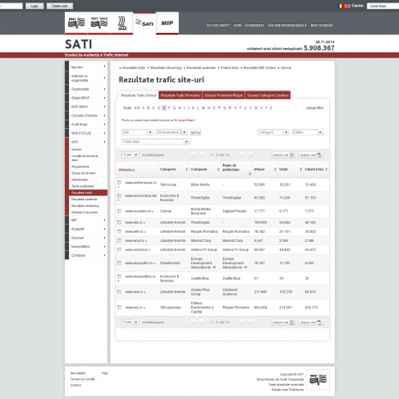The image size is (399, 399).
Task: Tick the checkbox for www.economica.net
Action: (x=119, y=196)
